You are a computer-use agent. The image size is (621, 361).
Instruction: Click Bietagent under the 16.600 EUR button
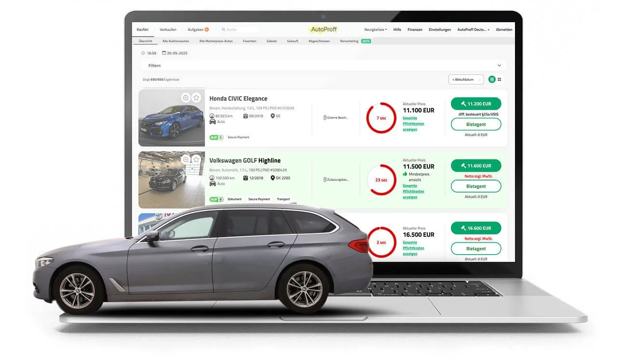pyautogui.click(x=476, y=249)
